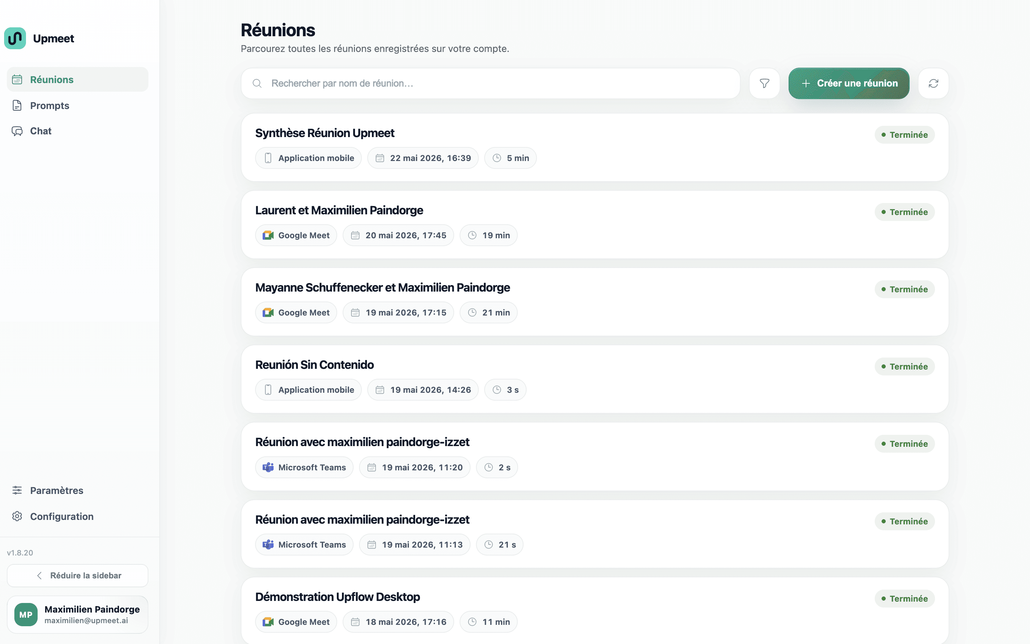Click the plus icon in Créer une réunion
Viewport: 1030px width, 644px height.
coord(806,83)
